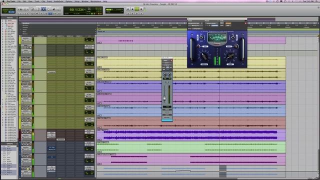
Task: Open the Marketplace menu
Action: (x=95, y=1)
